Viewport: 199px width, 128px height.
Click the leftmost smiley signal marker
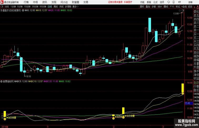(x=5, y=119)
